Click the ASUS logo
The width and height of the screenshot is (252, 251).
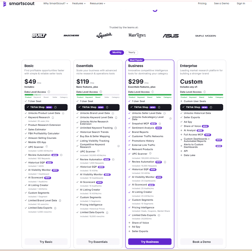coord(171,36)
